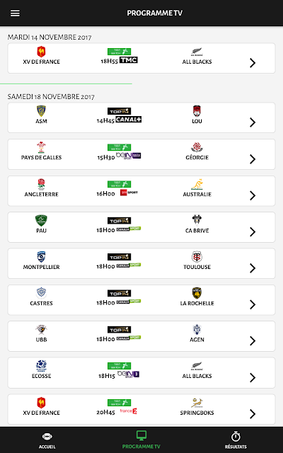Tap the Pays de Galles emblem
The height and width of the screenshot is (453, 283).
41,147
